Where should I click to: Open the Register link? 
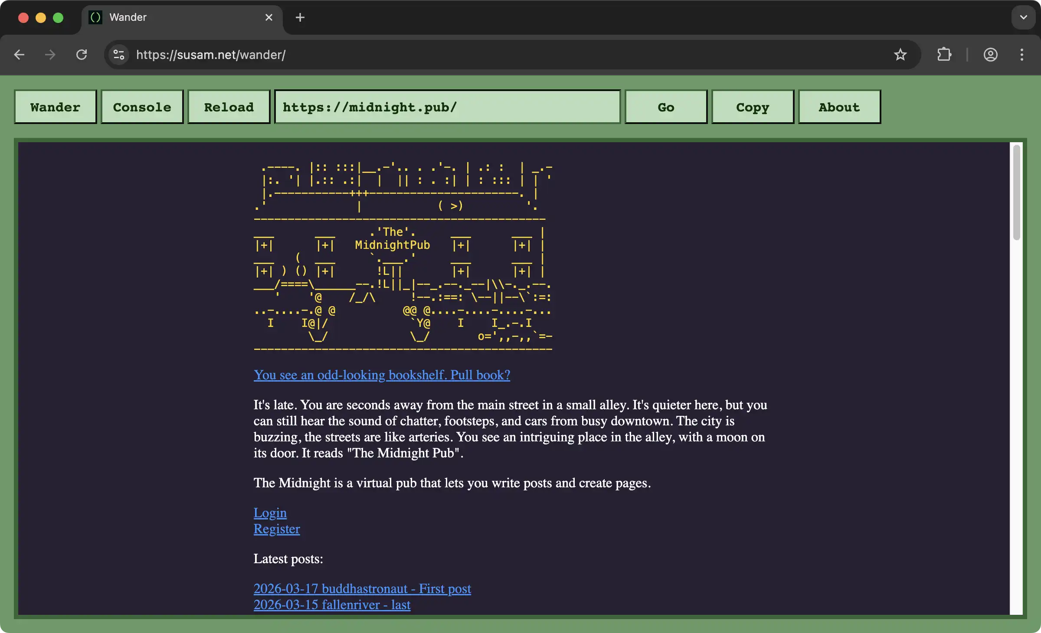(x=277, y=529)
